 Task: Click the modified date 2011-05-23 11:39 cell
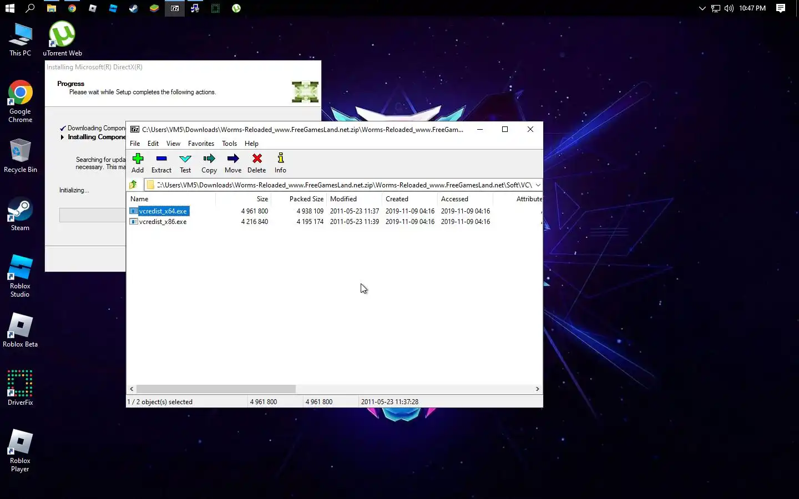click(x=355, y=222)
